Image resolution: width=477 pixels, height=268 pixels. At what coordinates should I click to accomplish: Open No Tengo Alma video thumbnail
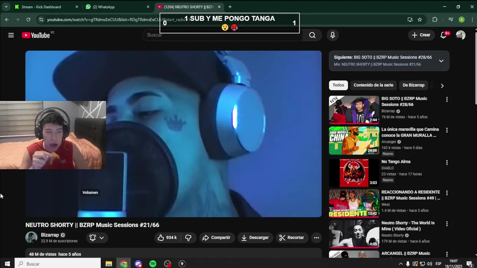tap(354, 173)
